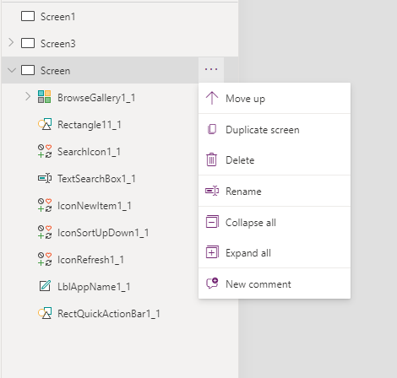Click the Delete trash can icon
The height and width of the screenshot is (378, 397).
click(211, 159)
